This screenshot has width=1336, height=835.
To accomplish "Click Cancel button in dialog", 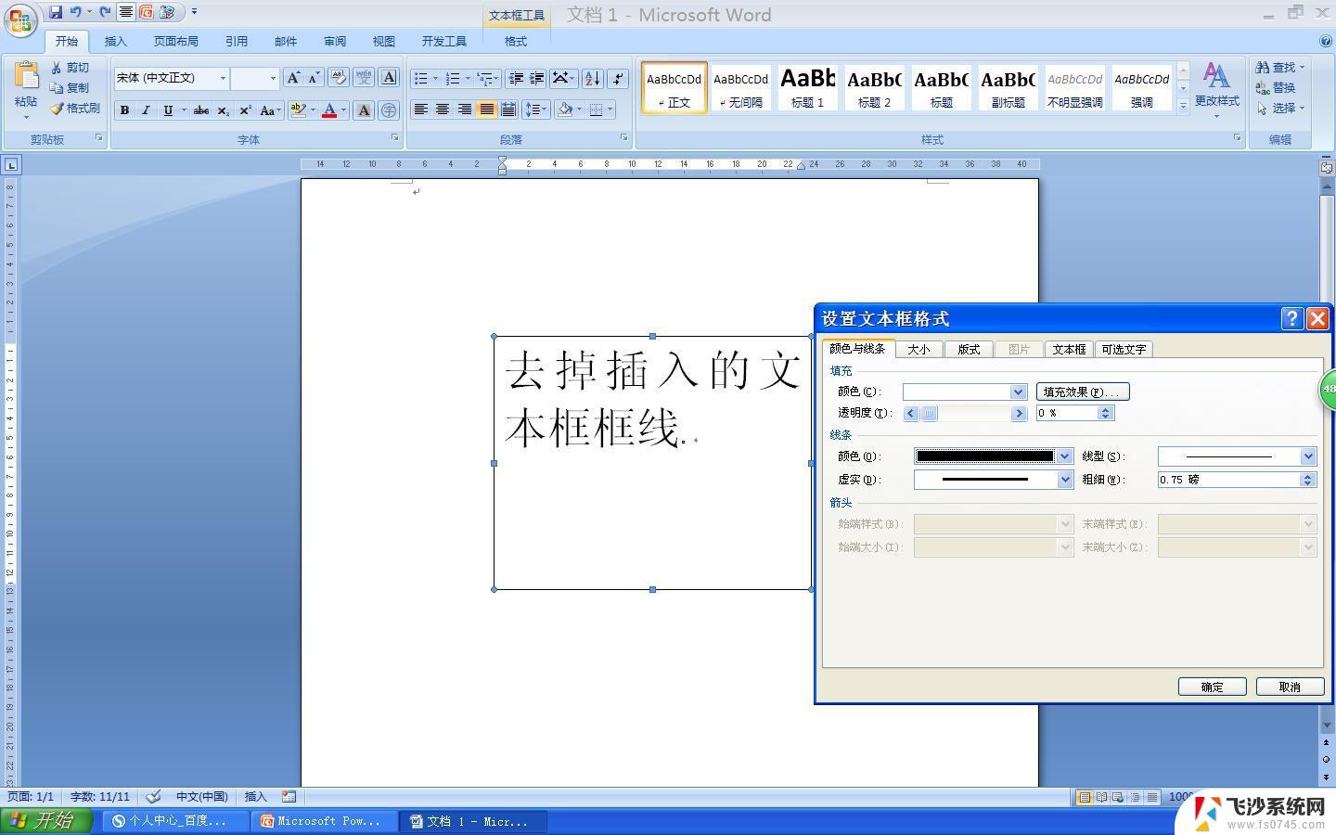I will coord(1290,687).
